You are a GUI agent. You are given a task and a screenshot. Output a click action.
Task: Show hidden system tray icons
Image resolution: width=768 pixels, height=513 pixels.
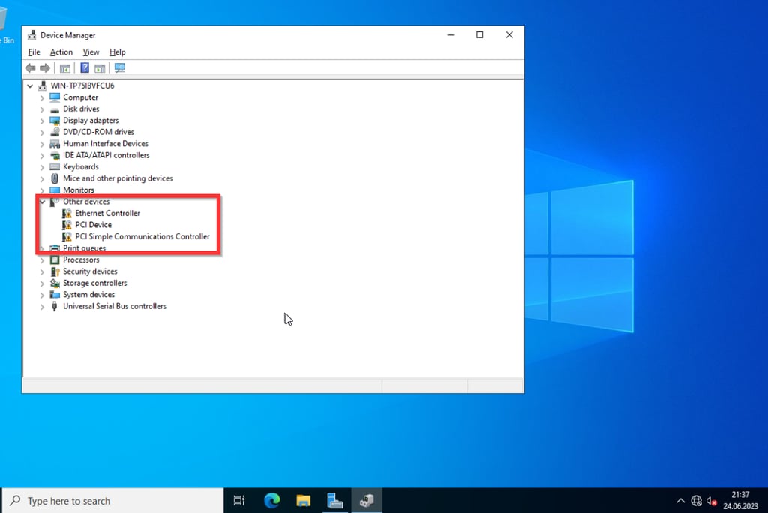coord(680,501)
